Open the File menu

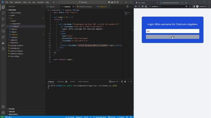pyautogui.click(x=7, y=2)
